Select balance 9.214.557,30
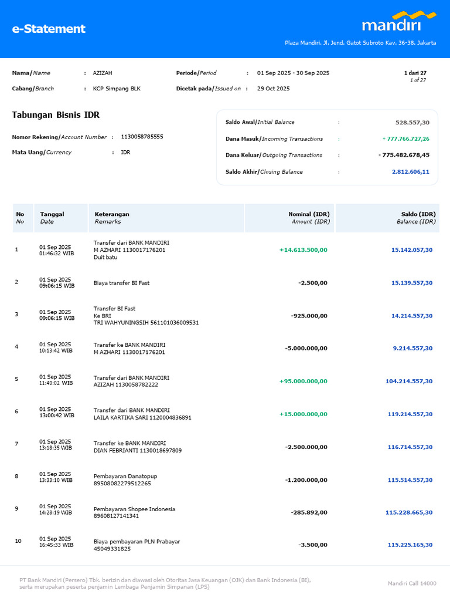The height and width of the screenshot is (601, 450). [x=412, y=349]
